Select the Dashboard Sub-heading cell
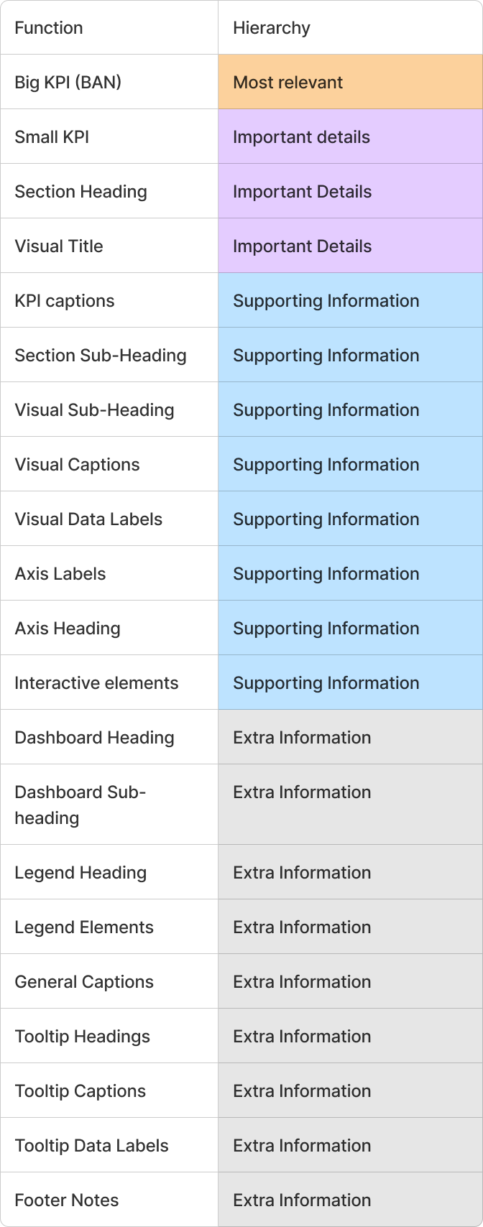Image resolution: width=483 pixels, height=1227 pixels. (x=109, y=805)
